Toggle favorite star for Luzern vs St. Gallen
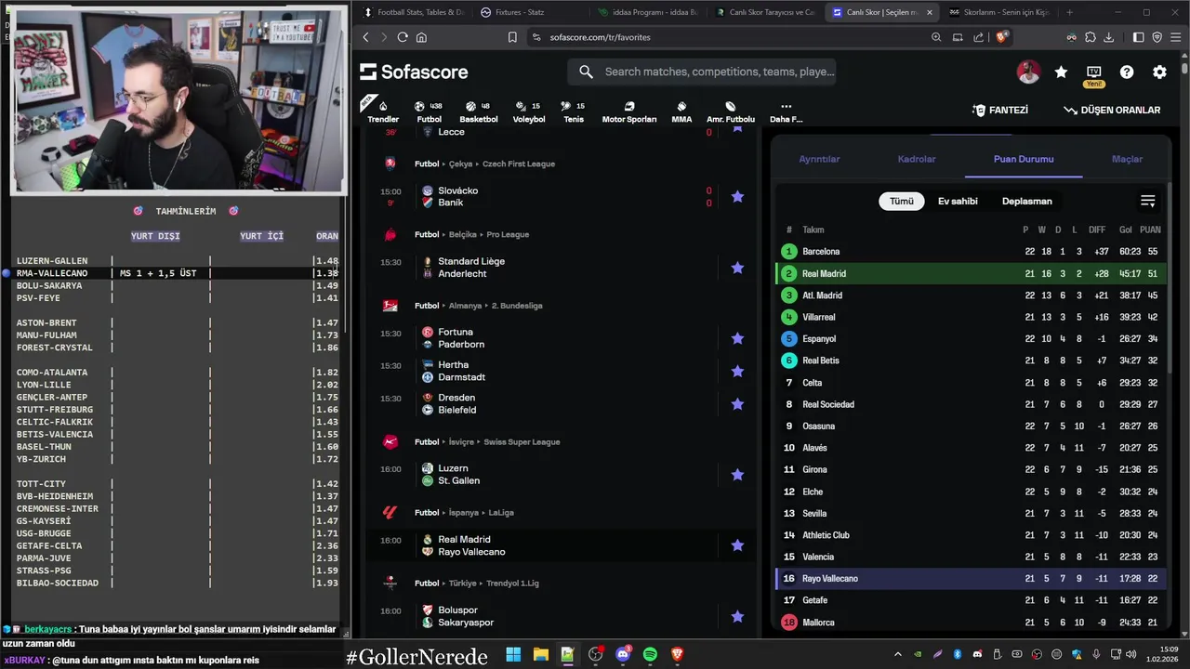 (x=737, y=475)
